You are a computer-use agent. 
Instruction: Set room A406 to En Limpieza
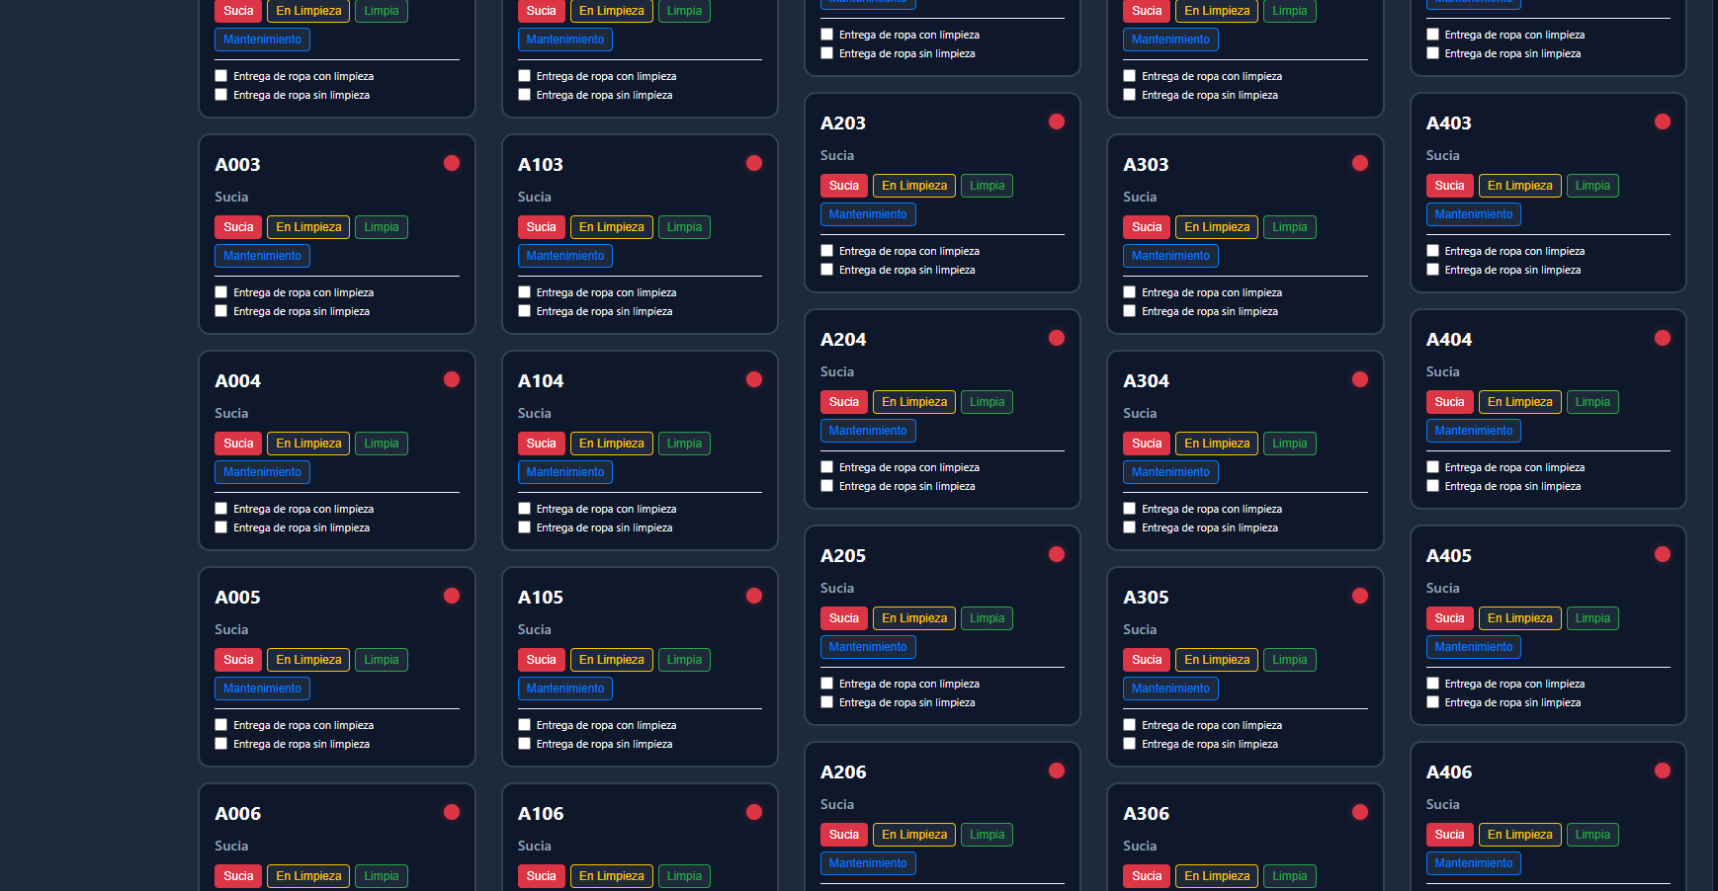click(1520, 835)
